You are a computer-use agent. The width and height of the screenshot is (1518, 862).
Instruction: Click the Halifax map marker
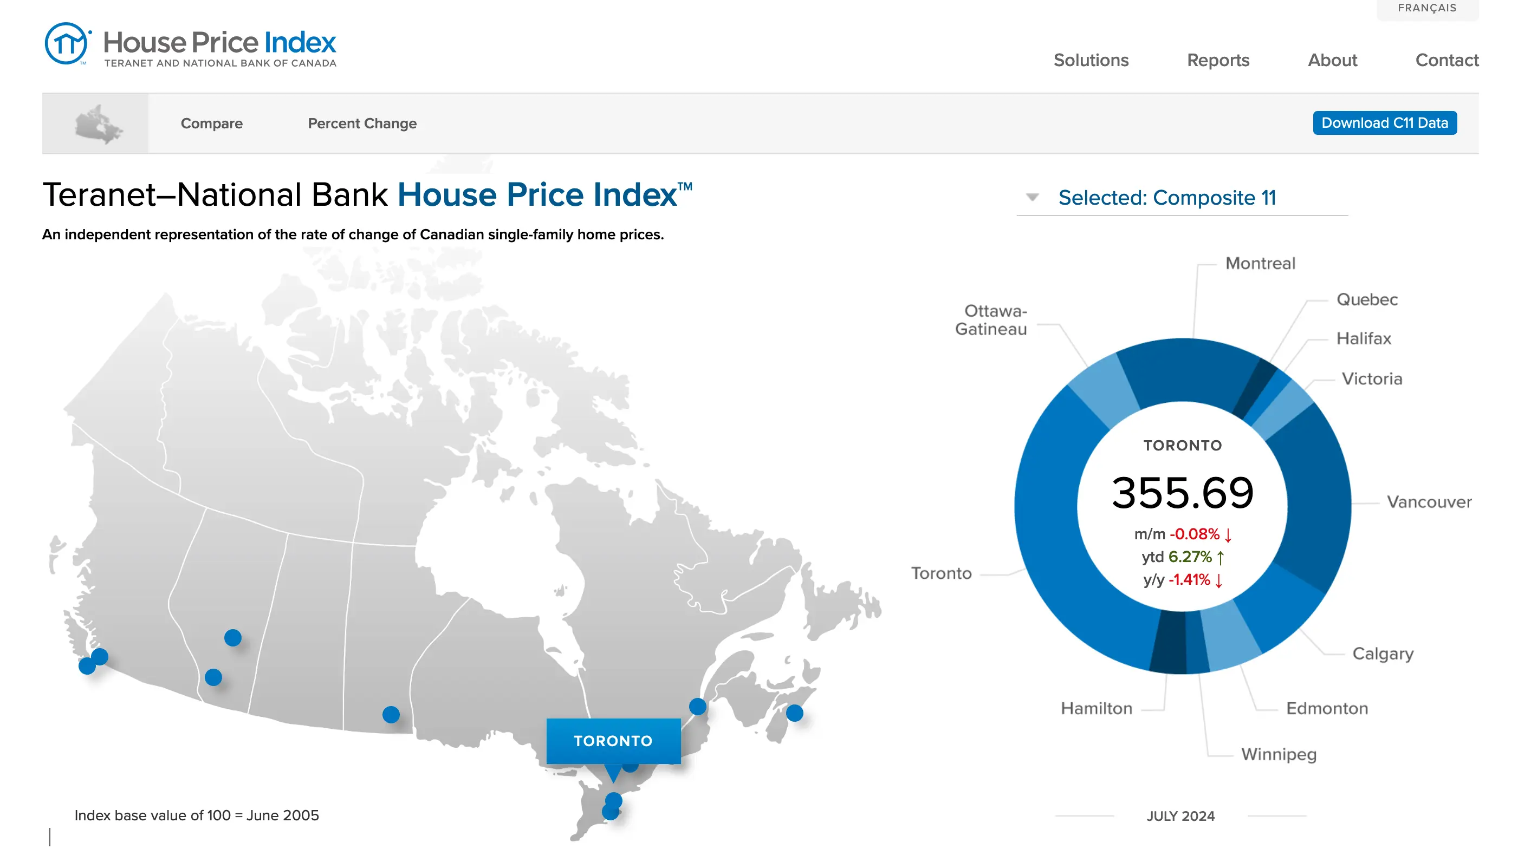tap(795, 714)
